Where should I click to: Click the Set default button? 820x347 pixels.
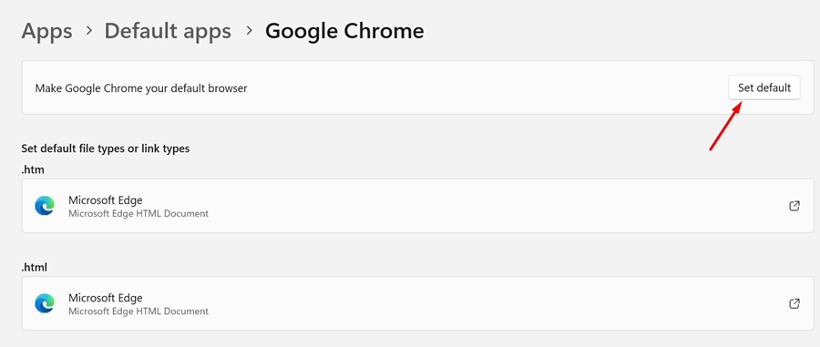tap(764, 87)
